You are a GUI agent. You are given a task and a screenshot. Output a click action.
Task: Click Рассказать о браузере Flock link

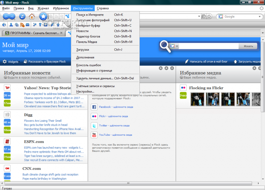pos(45,62)
